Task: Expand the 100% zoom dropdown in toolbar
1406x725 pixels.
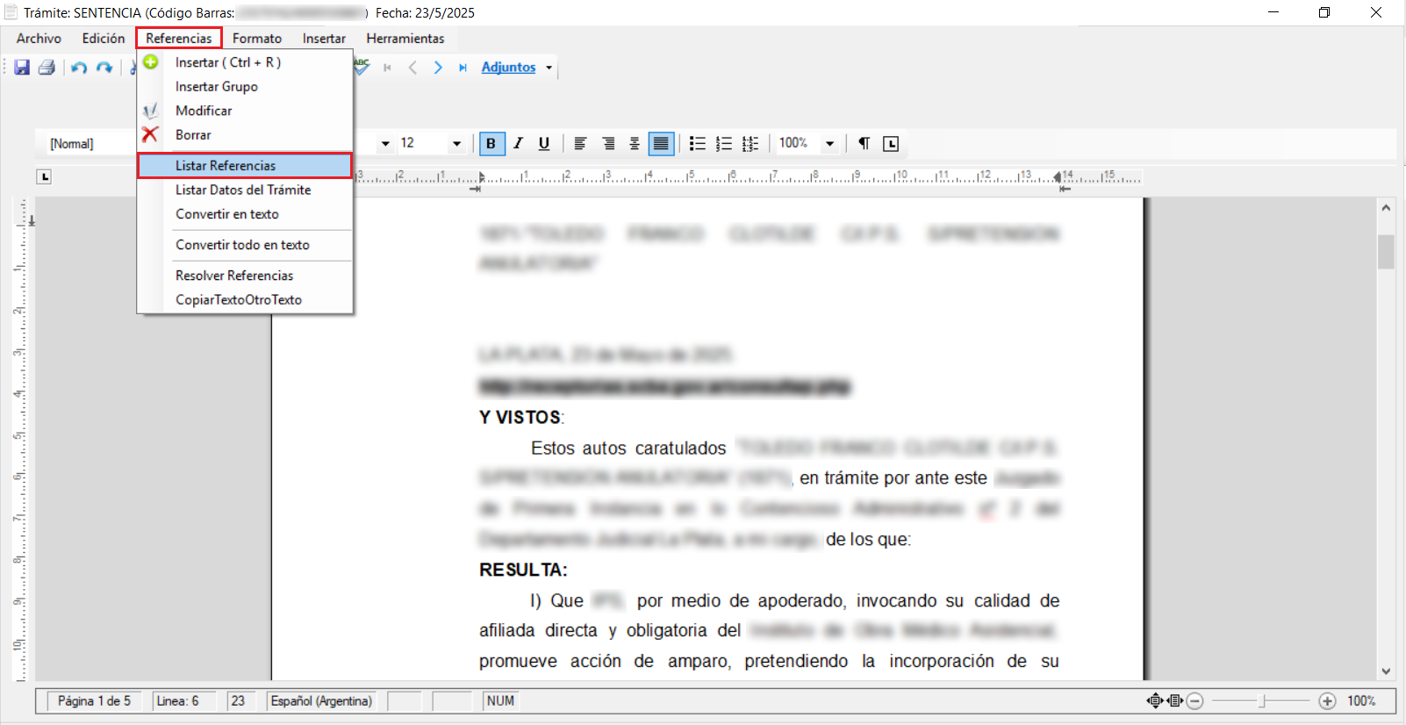Action: point(829,144)
